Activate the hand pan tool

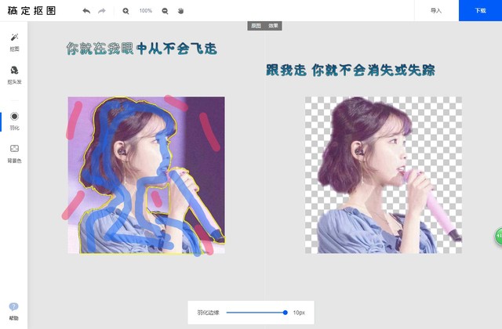(x=180, y=11)
